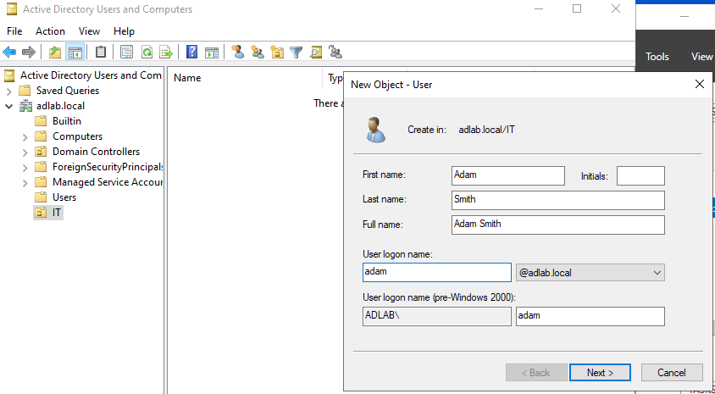Image resolution: width=715 pixels, height=394 pixels.
Task: Click the Refresh toolbar icon
Action: click(x=147, y=52)
